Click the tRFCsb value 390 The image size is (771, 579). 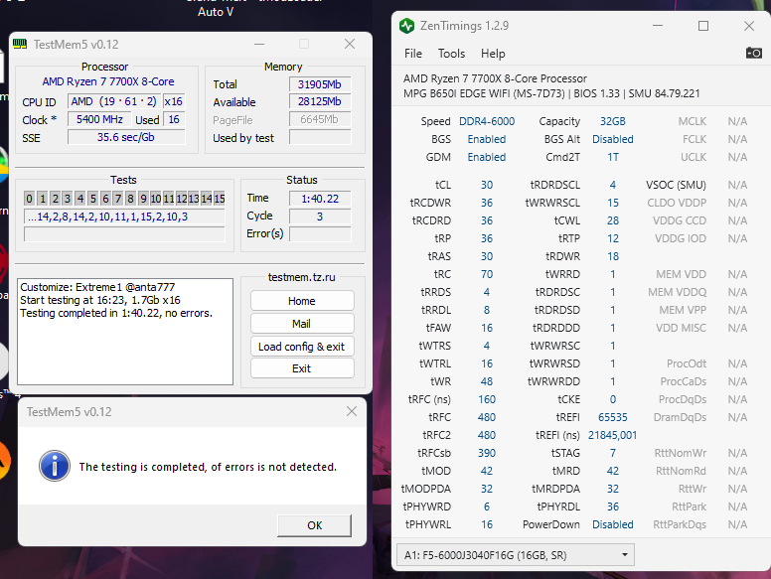click(487, 453)
